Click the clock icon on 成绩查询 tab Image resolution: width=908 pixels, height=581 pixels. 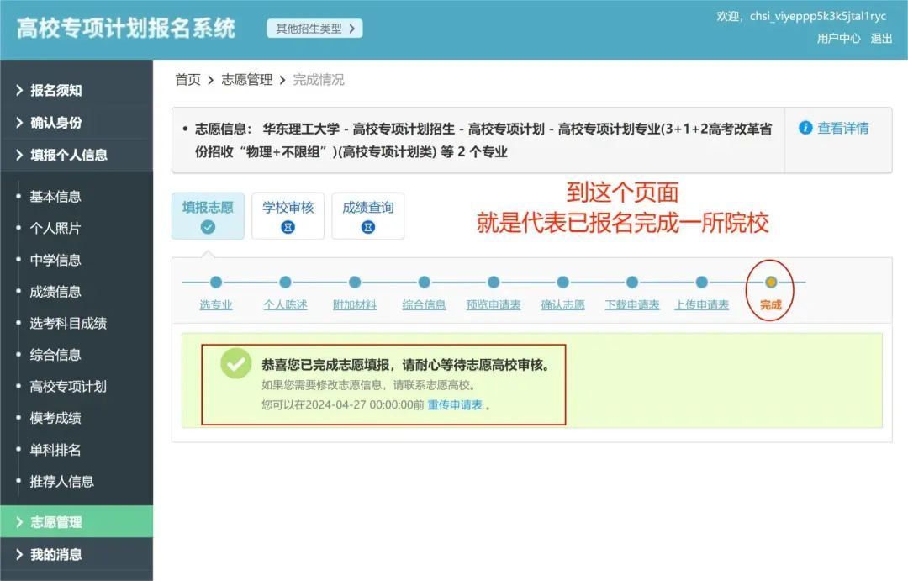368,226
